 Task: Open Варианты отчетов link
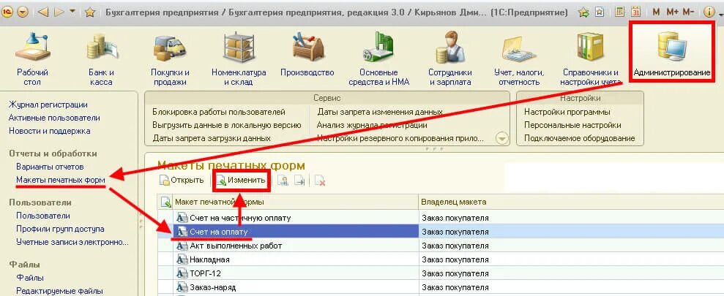pos(50,167)
